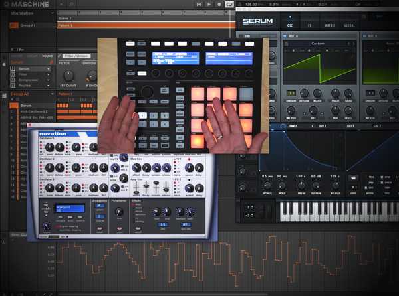Click the Serum plugin slot icon
Viewport: 399px width, 296px height.
pyautogui.click(x=13, y=69)
